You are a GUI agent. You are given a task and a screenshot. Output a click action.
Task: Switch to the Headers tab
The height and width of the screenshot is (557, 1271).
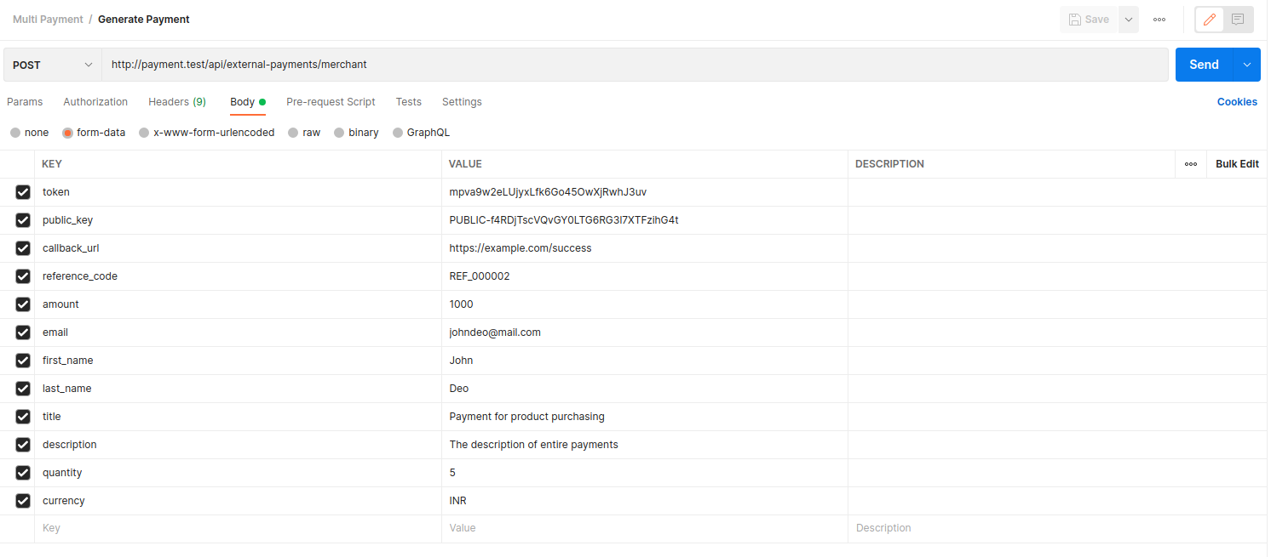[x=176, y=102]
